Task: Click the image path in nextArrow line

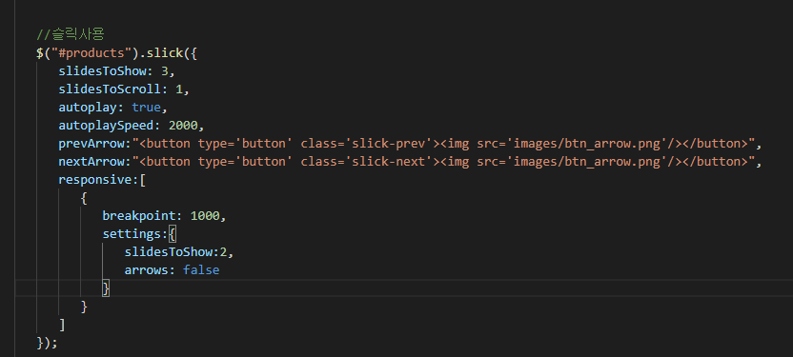Action: pos(586,162)
